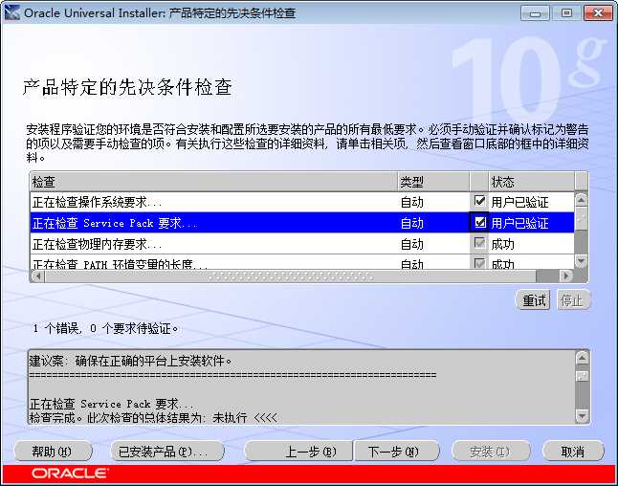
Task: Click the 状态 column header
Action: click(x=532, y=182)
